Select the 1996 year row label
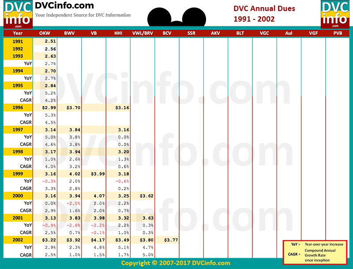Viewport: 353px width, 269px height. click(18, 107)
